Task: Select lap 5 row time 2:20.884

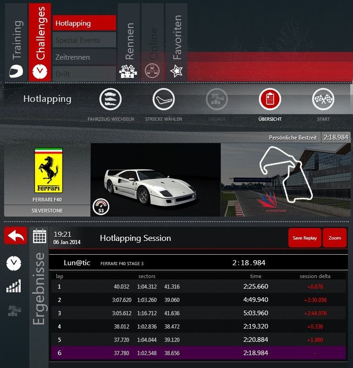Action: click(x=256, y=340)
